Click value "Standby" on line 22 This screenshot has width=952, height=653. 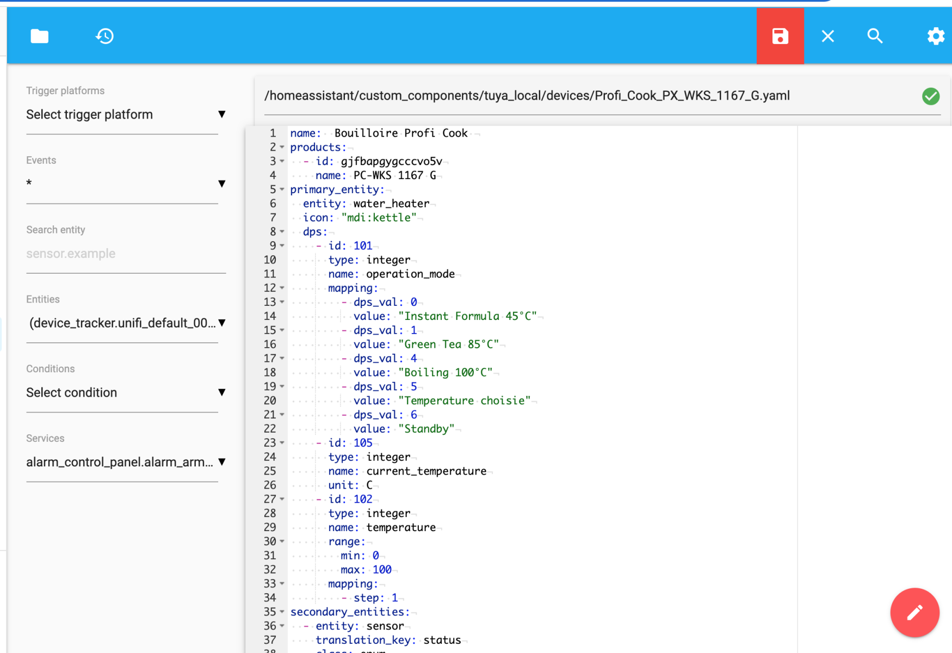pyautogui.click(x=426, y=429)
